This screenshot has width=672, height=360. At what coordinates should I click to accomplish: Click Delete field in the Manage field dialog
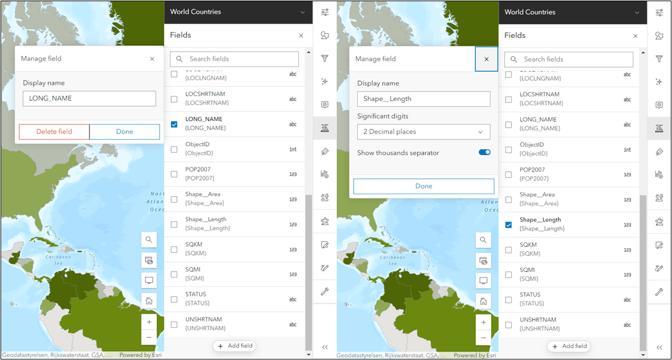coord(54,131)
